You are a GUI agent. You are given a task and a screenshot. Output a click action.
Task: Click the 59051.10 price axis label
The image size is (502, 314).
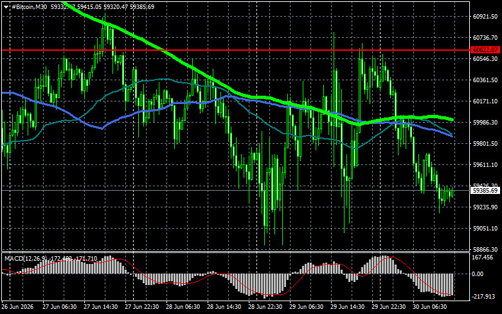(x=485, y=229)
